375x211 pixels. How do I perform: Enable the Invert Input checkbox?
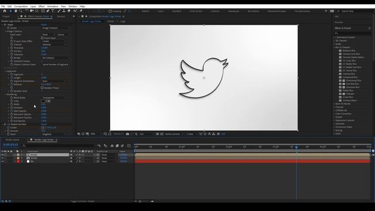pyautogui.click(x=42, y=38)
